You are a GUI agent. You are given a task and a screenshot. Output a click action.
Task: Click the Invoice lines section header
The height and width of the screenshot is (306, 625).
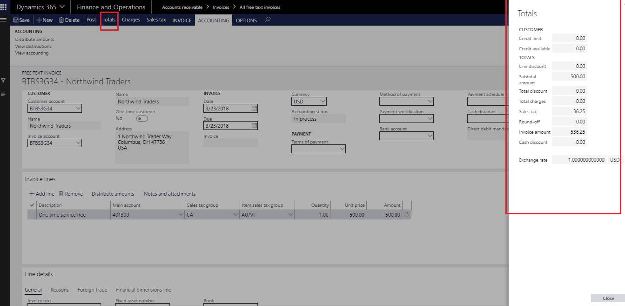point(40,179)
